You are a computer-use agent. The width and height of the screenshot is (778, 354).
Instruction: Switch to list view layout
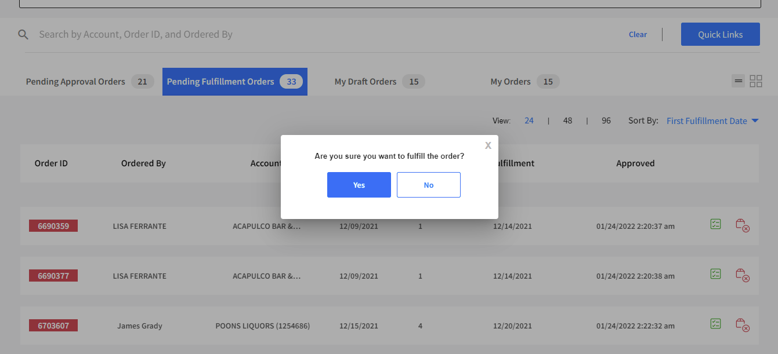[x=738, y=81]
